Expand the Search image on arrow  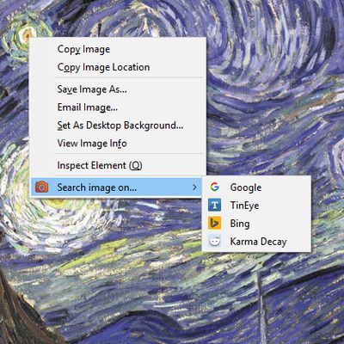(x=194, y=187)
